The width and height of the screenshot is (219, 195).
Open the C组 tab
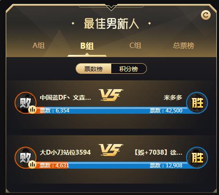135,46
